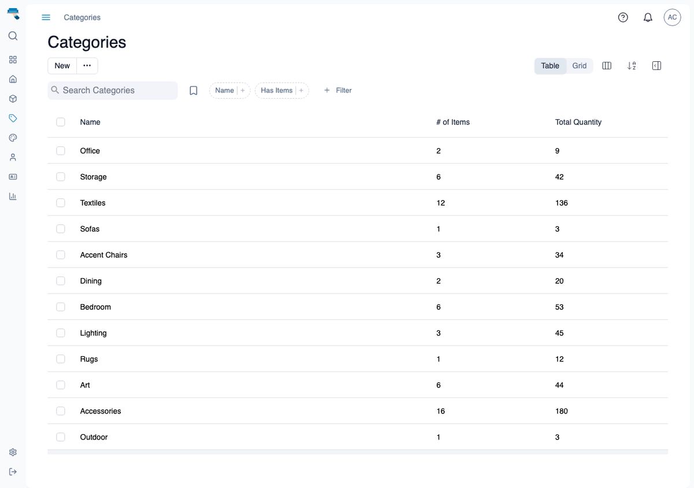
Task: Click the horizontal scrollbar below the table
Action: [357, 452]
